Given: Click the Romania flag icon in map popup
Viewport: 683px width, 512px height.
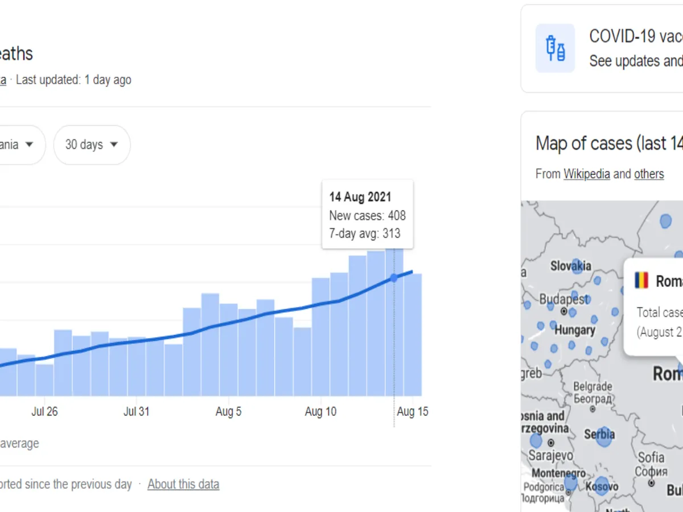Looking at the screenshot, I should (x=641, y=280).
